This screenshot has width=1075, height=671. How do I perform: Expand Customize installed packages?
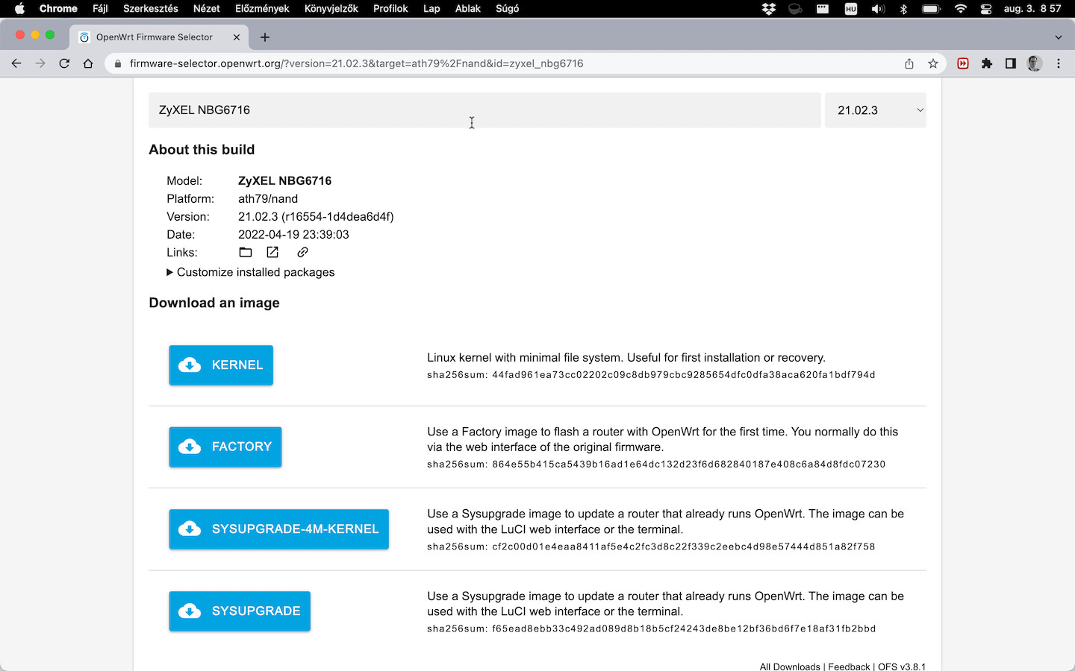click(x=251, y=272)
